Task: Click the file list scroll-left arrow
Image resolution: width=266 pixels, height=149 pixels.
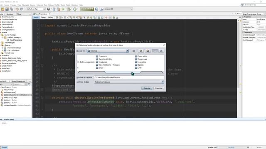Action: [78, 72]
